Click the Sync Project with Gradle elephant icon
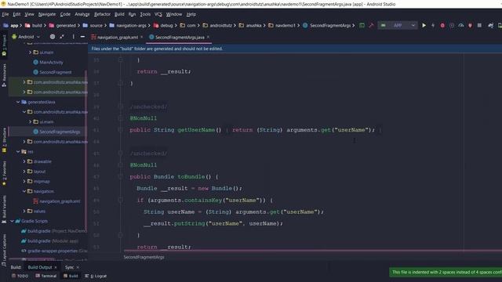This screenshot has width=502, height=282. point(490,25)
